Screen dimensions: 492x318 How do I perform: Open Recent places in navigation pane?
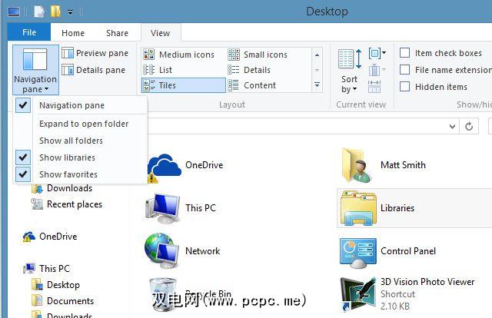67,204
